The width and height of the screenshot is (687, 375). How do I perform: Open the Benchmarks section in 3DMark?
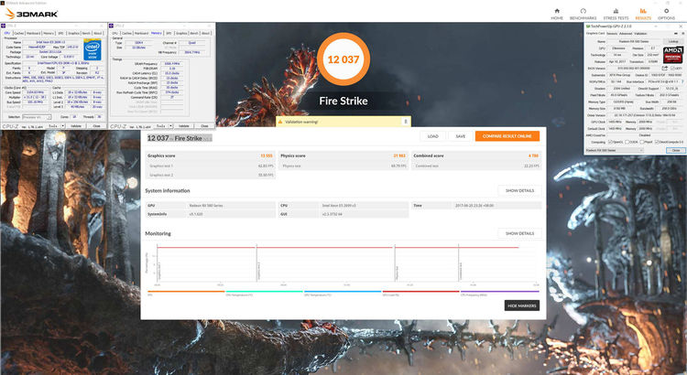(x=583, y=14)
